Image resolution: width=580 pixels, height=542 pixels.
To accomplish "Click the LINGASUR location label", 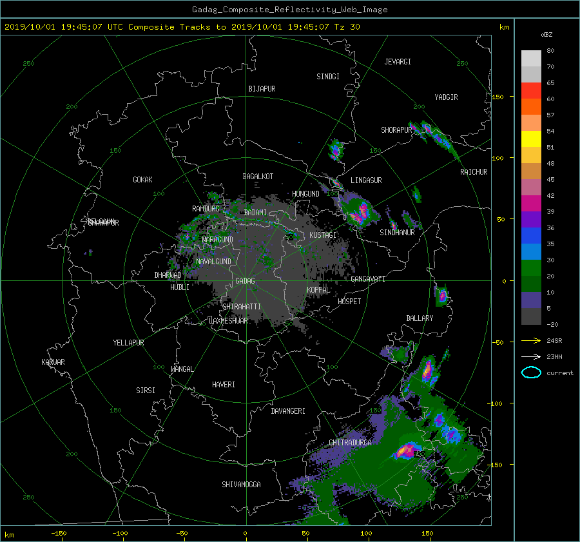I will [x=366, y=180].
